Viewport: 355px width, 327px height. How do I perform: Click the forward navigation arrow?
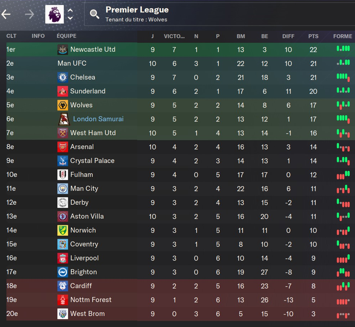click(x=30, y=14)
